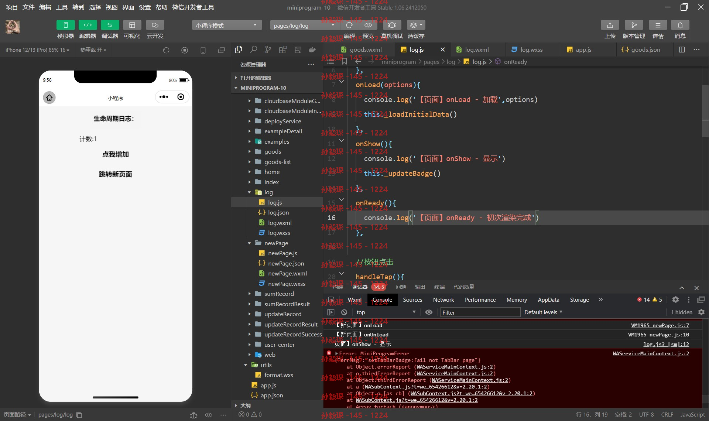709x421 pixels.
Task: Click the real device debug icon
Action: (392, 25)
